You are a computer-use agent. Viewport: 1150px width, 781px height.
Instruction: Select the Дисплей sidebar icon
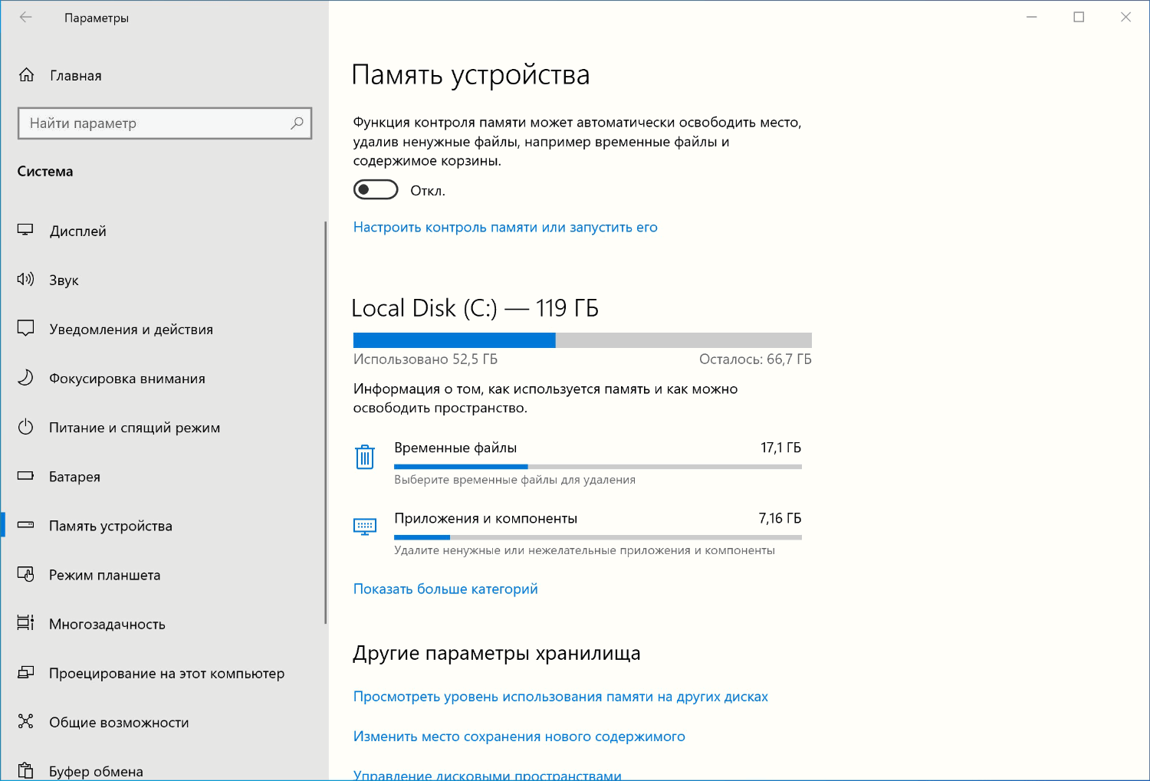click(25, 230)
